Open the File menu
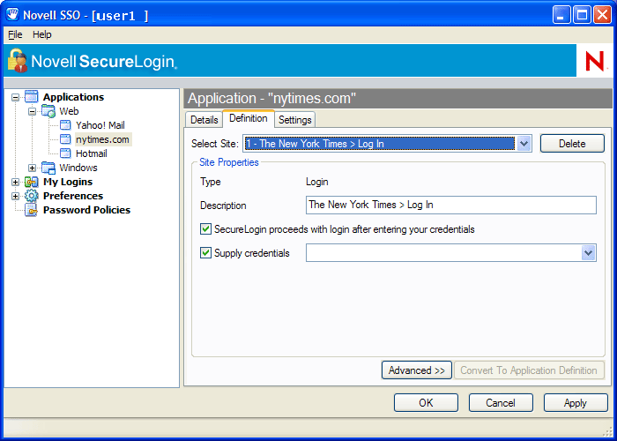 point(15,34)
